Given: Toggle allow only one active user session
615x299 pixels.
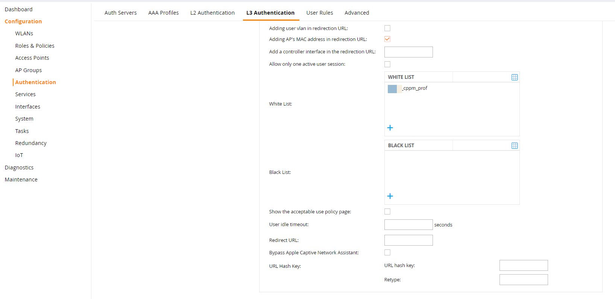Looking at the screenshot, I should pos(387,64).
